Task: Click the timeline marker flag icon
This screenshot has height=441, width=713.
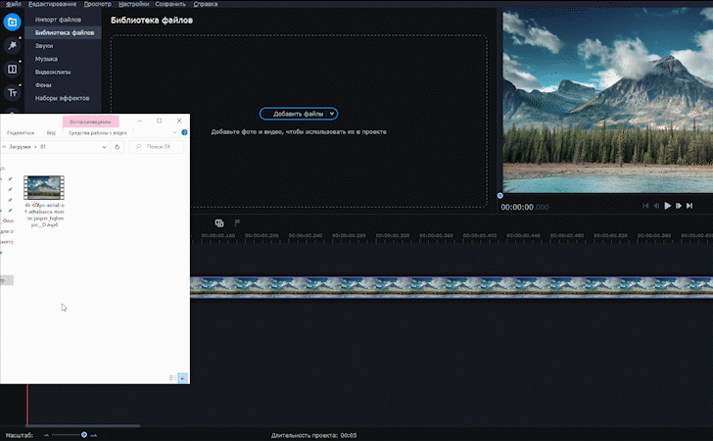Action: tap(237, 223)
